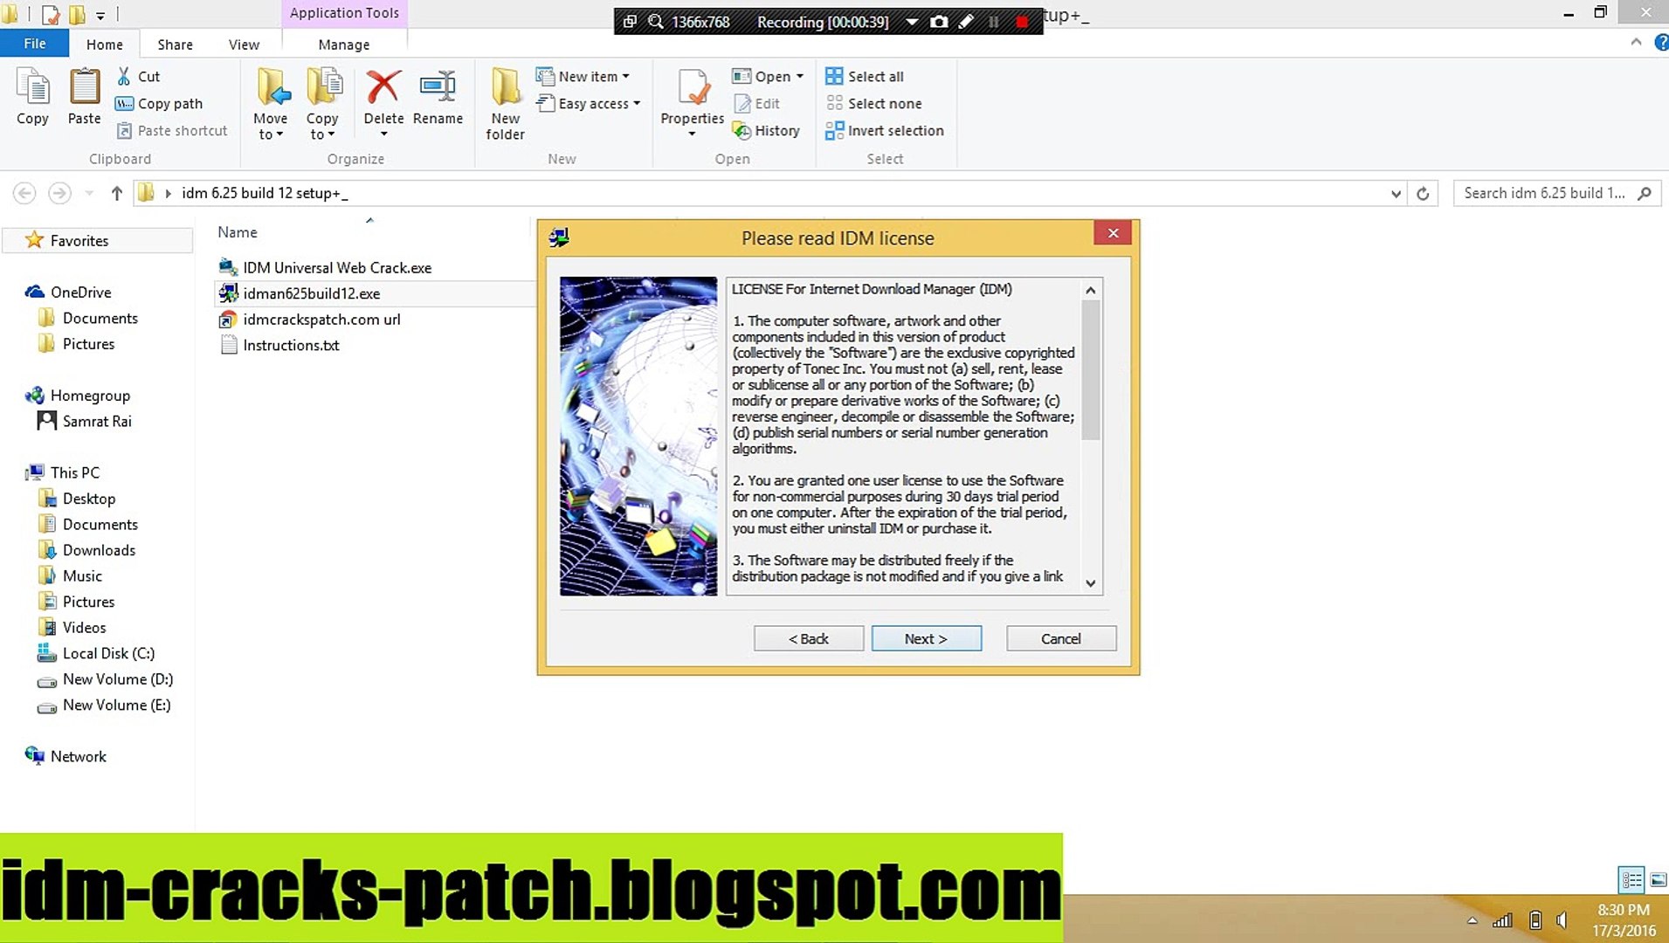Open the Move to menu
This screenshot has width=1669, height=943.
pyautogui.click(x=271, y=104)
